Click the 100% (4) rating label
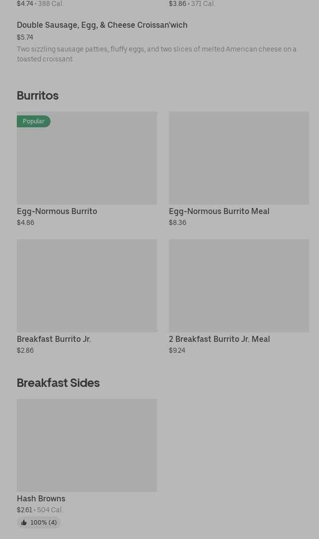This screenshot has height=539, width=319. [x=44, y=523]
